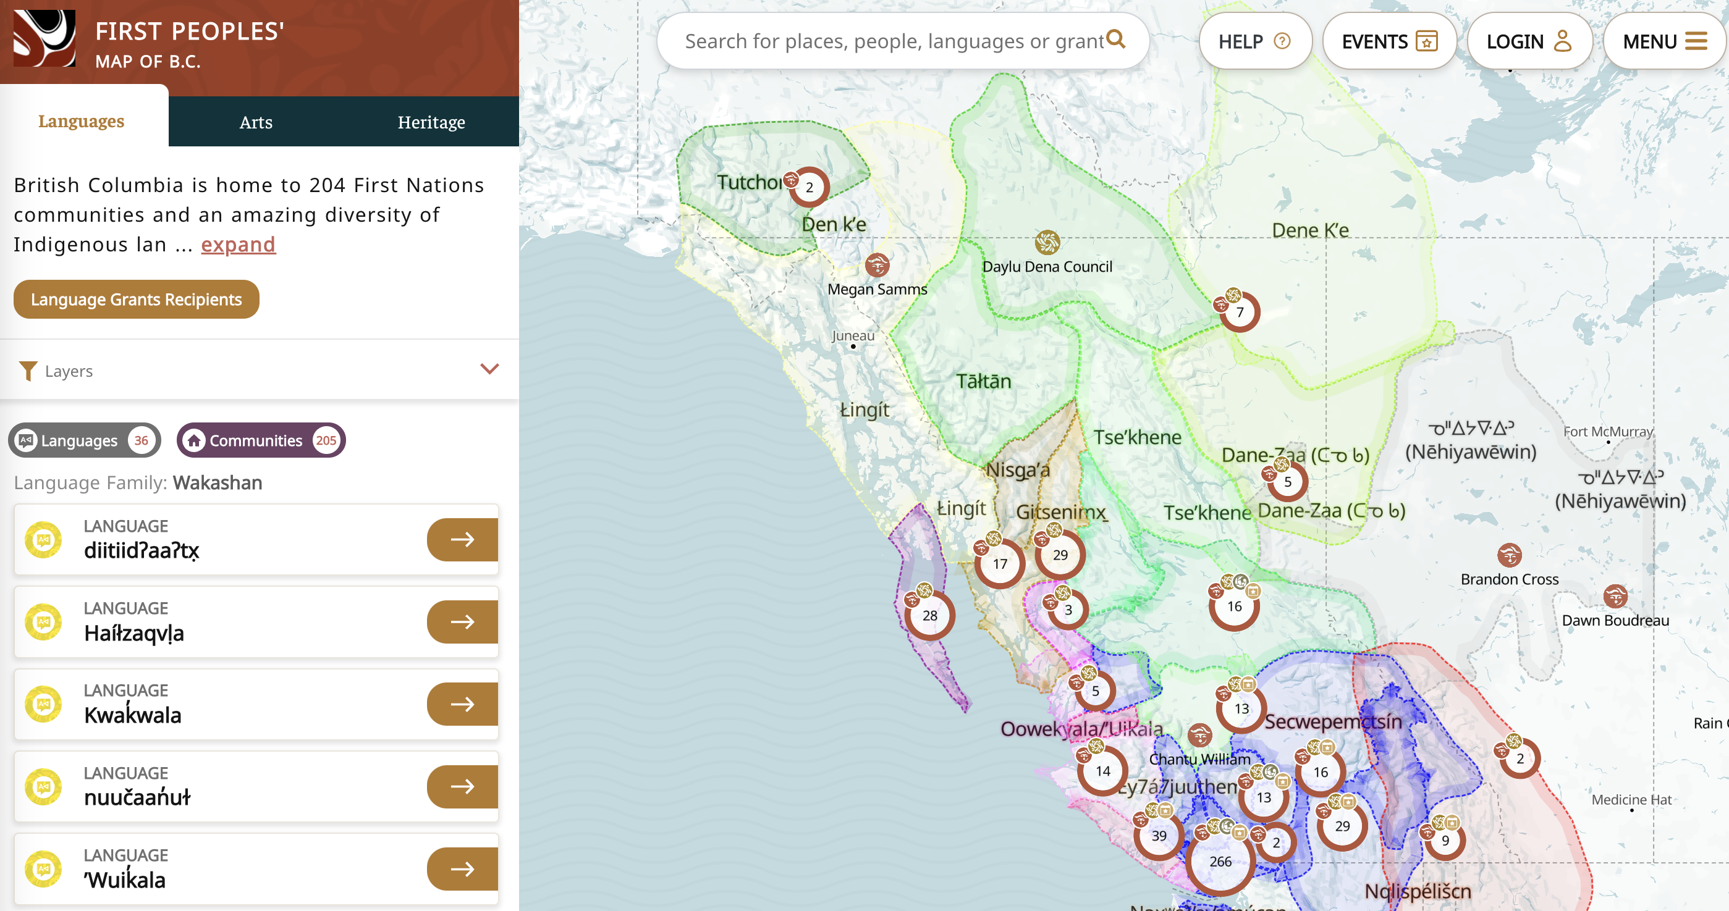Select the cluster marker showing 266

click(1220, 862)
